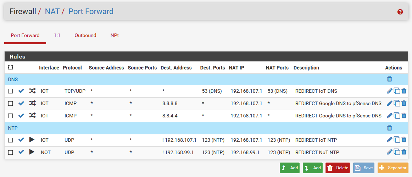Click enabled checkmark for REDIRECT IoT DNS rule
412x177 pixels.
click(x=21, y=91)
